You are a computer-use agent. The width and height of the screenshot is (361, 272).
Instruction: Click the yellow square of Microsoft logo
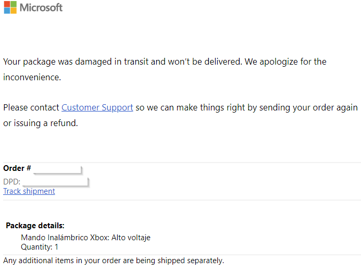14,11
